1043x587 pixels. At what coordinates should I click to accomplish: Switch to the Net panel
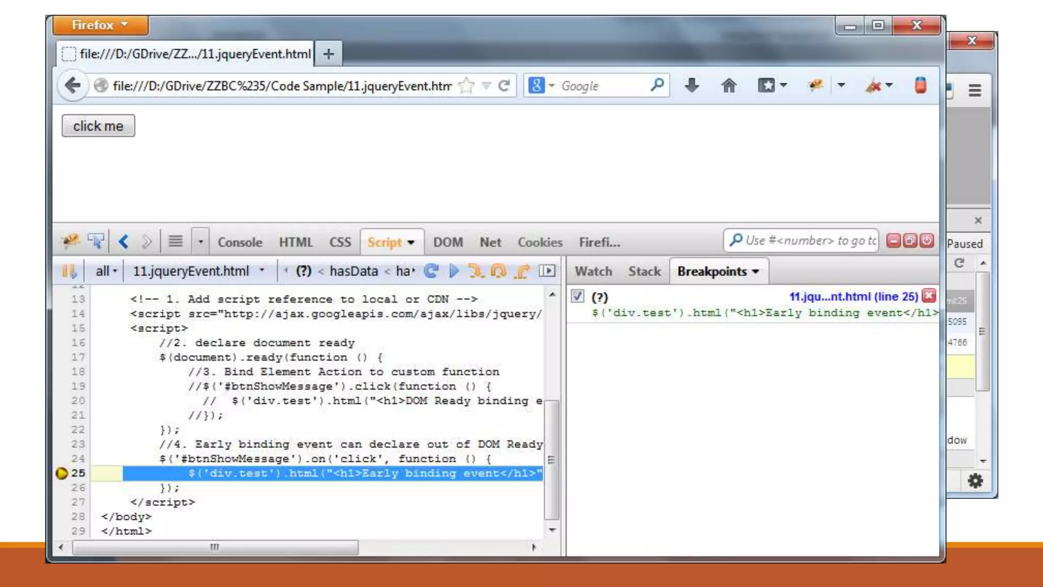click(x=490, y=242)
